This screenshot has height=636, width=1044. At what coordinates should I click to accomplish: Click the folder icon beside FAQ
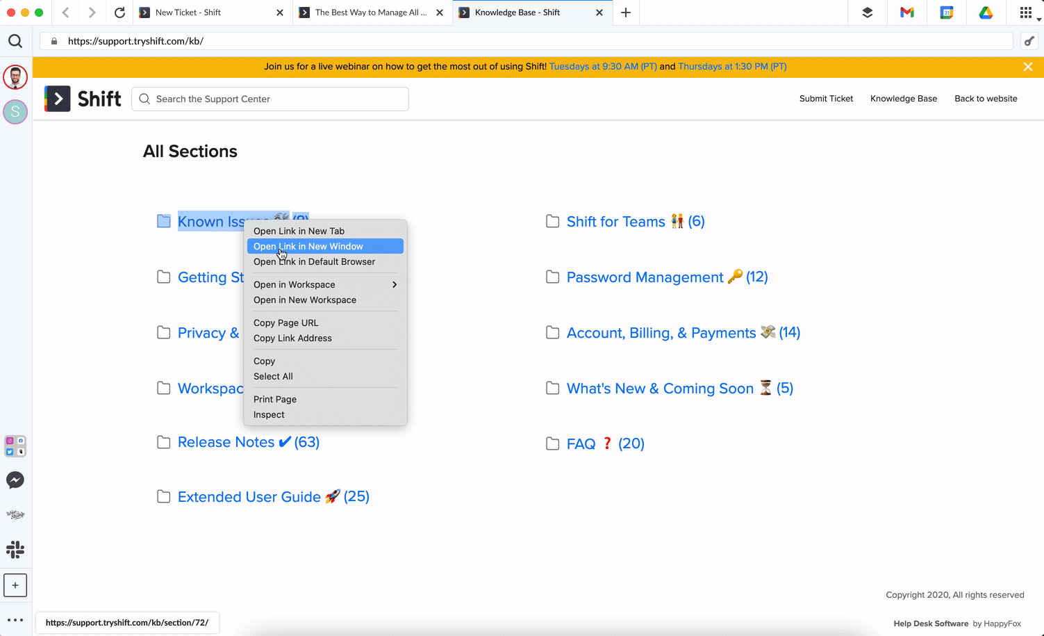[x=553, y=443]
